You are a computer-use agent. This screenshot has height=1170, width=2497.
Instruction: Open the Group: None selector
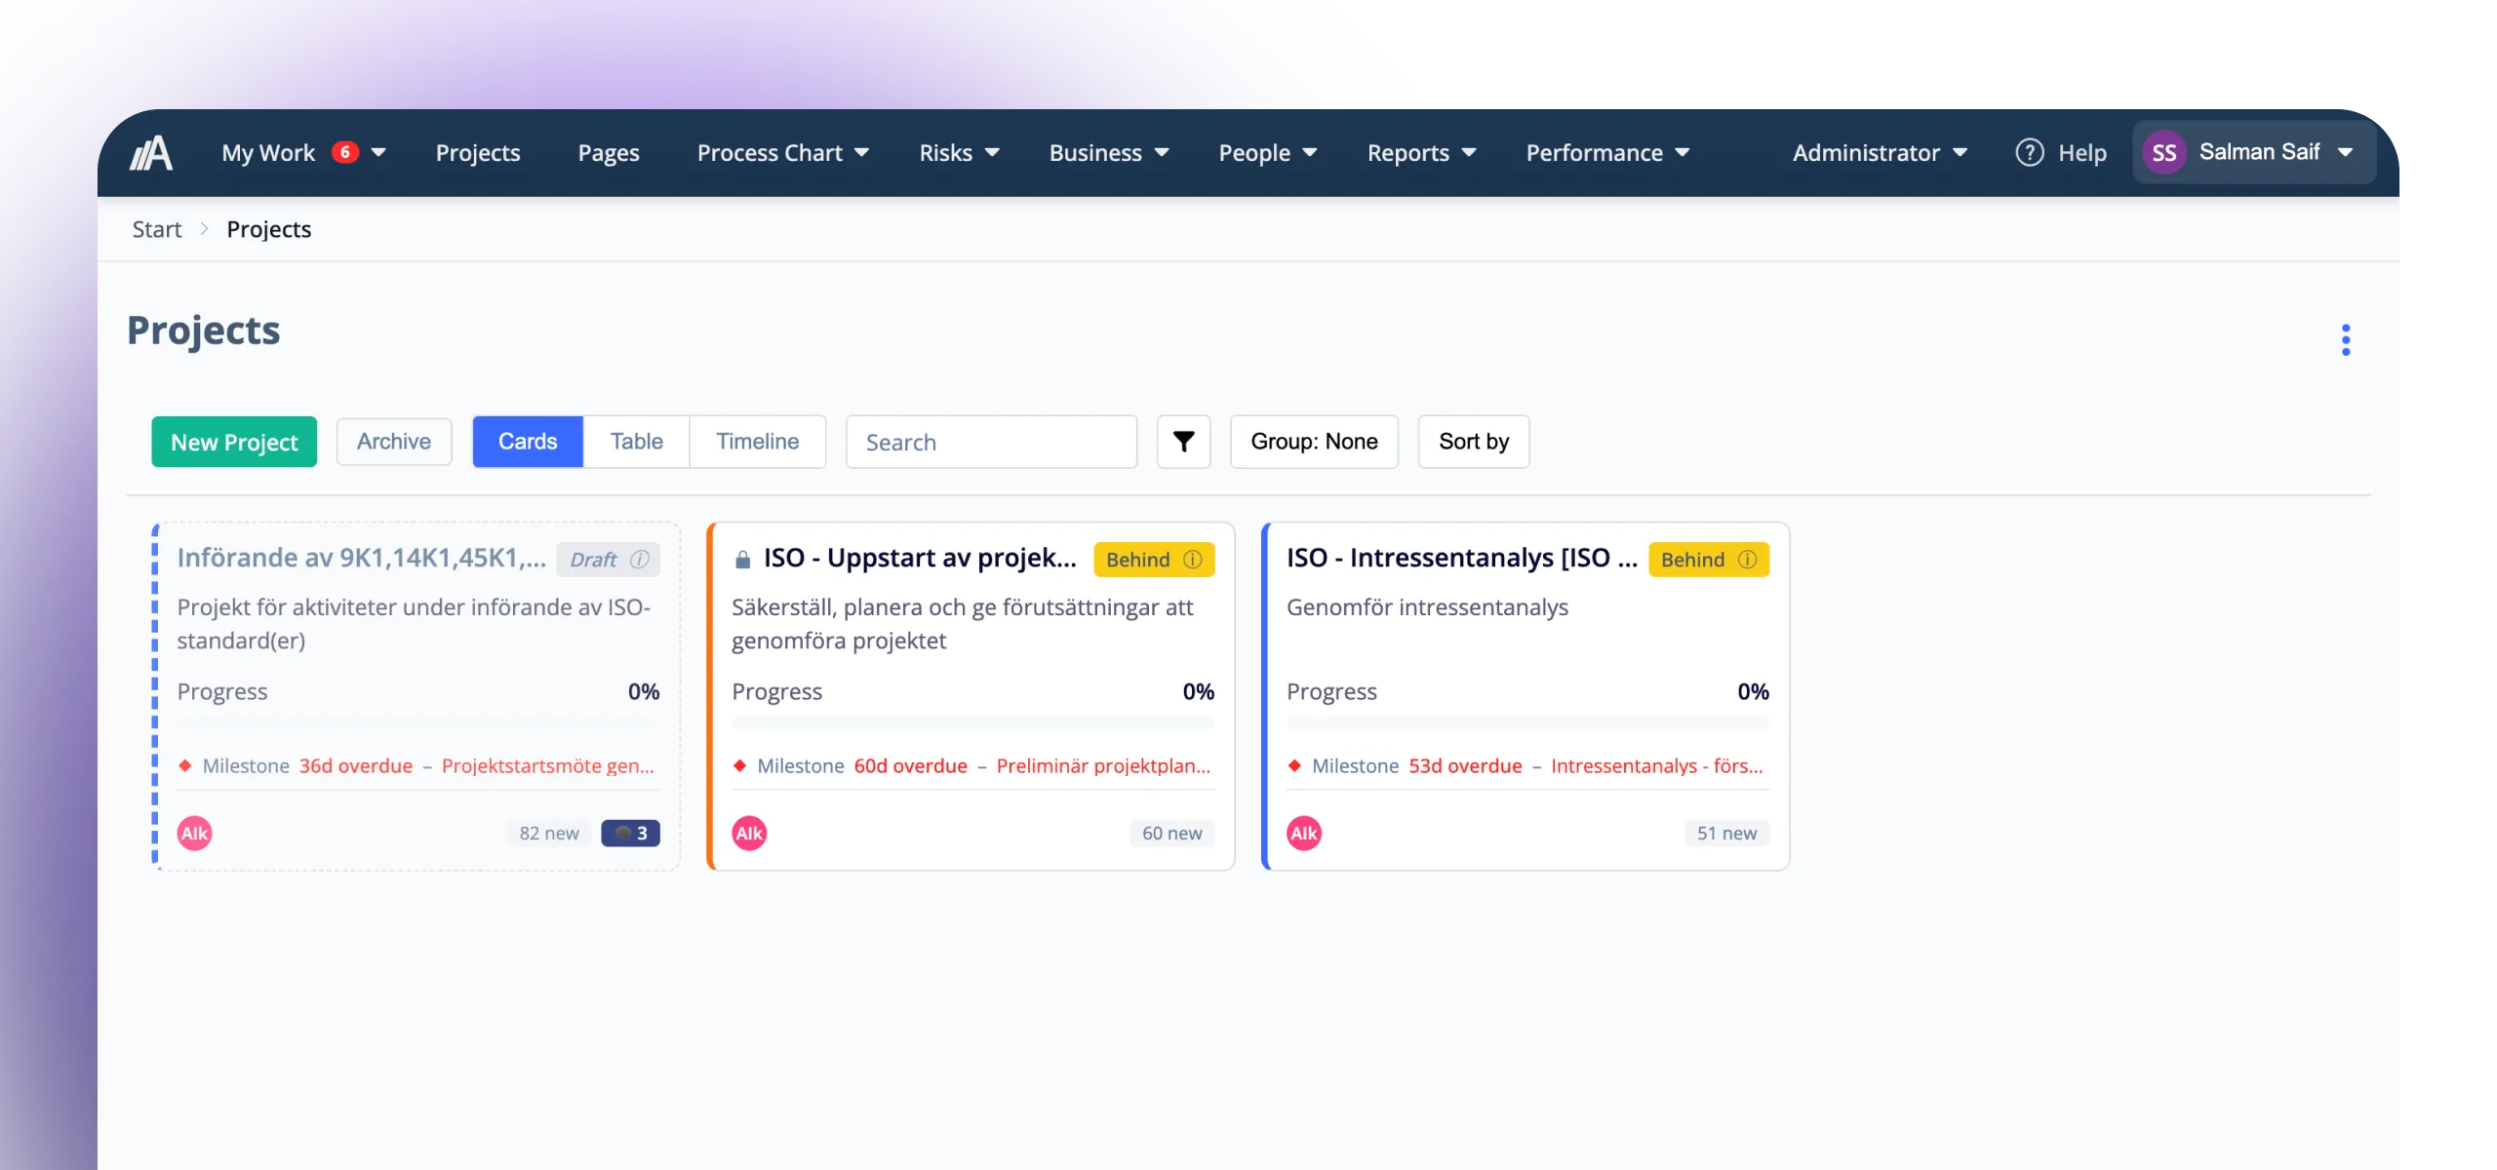point(1314,442)
